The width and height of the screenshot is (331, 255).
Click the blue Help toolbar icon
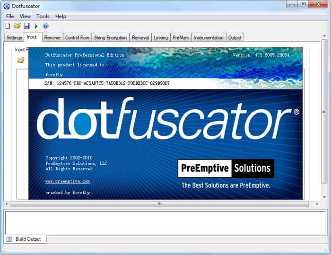pyautogui.click(x=46, y=26)
